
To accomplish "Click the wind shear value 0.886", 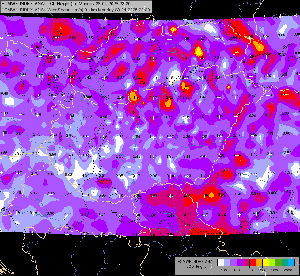I will coord(87,97).
